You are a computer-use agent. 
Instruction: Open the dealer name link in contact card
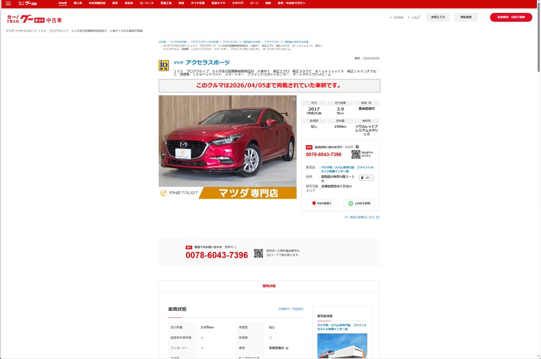[347, 169]
